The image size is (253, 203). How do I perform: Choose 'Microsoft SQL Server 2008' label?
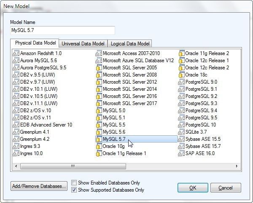coord(130,75)
